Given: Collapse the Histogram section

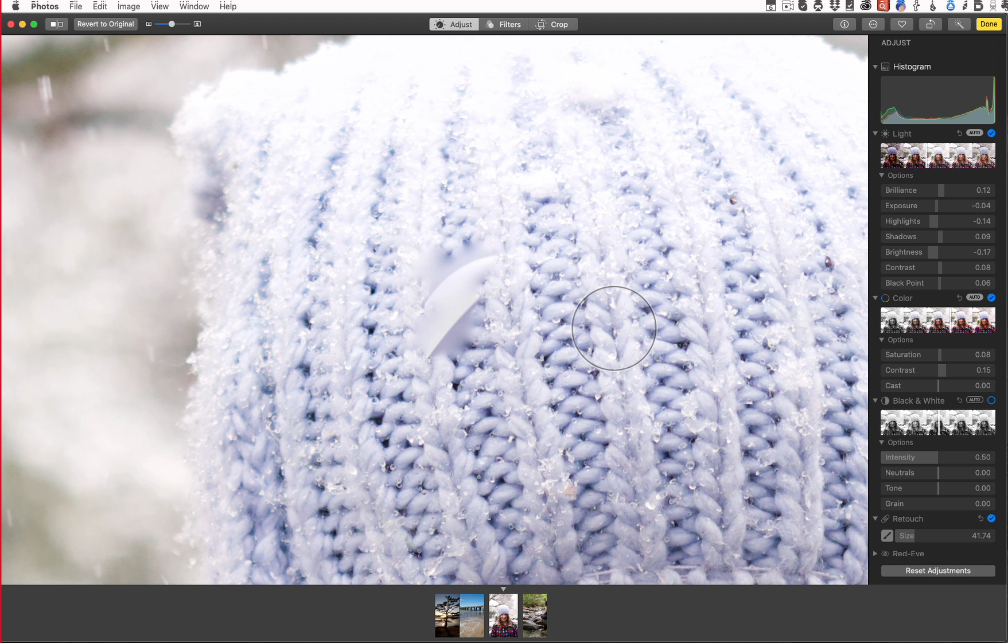Looking at the screenshot, I should point(875,67).
